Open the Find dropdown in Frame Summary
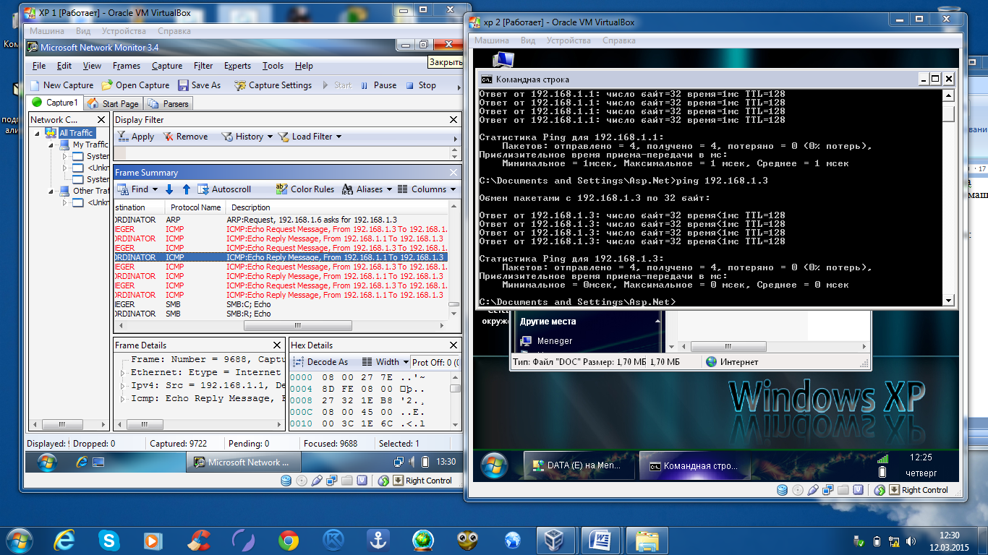Viewport: 988px width, 555px height. coord(137,189)
